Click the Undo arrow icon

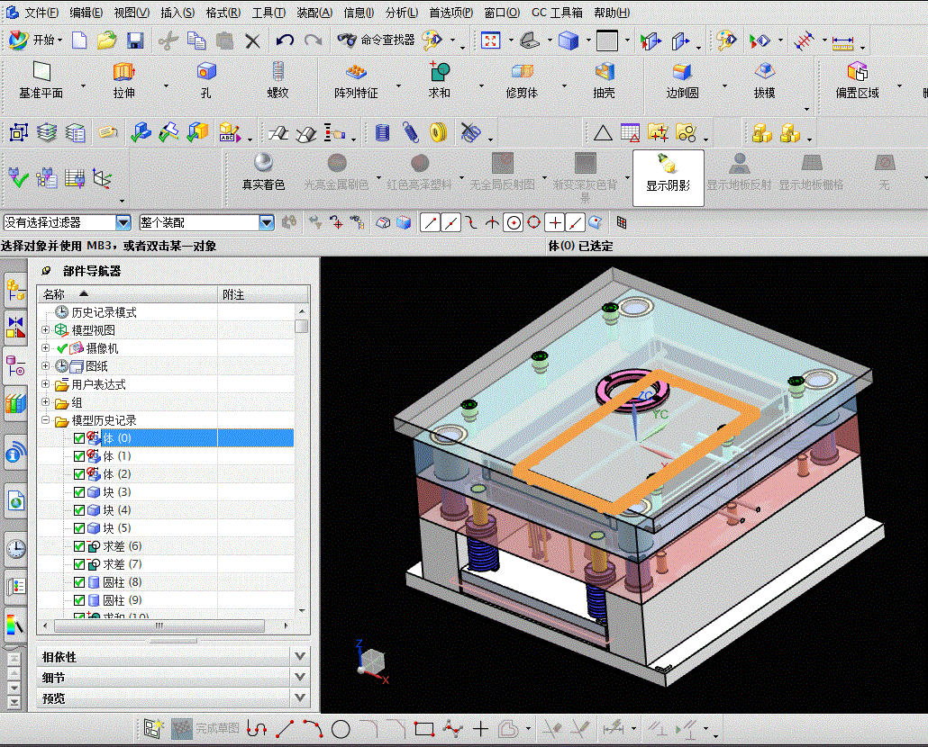coord(285,40)
